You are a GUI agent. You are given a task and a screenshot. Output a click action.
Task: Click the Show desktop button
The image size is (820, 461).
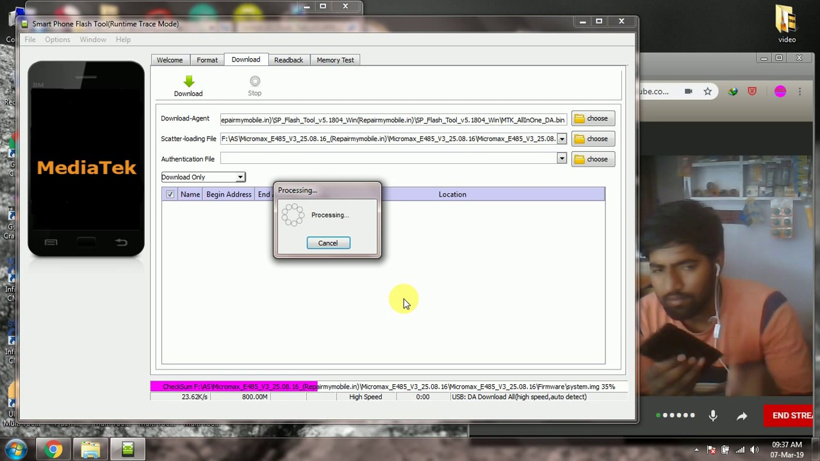point(816,450)
